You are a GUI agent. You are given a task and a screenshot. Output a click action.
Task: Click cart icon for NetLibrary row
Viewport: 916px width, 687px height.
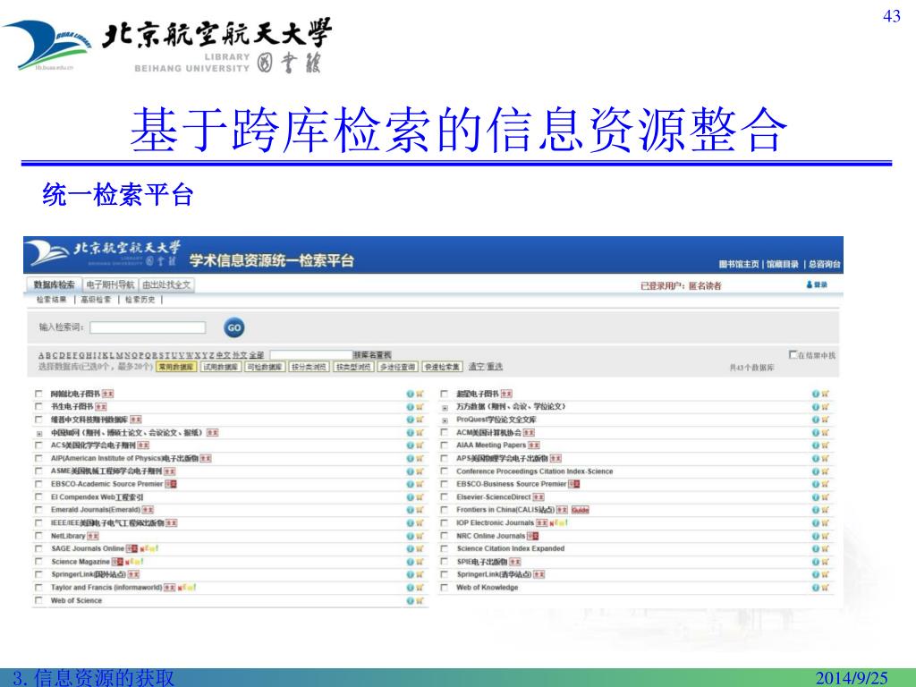click(420, 536)
